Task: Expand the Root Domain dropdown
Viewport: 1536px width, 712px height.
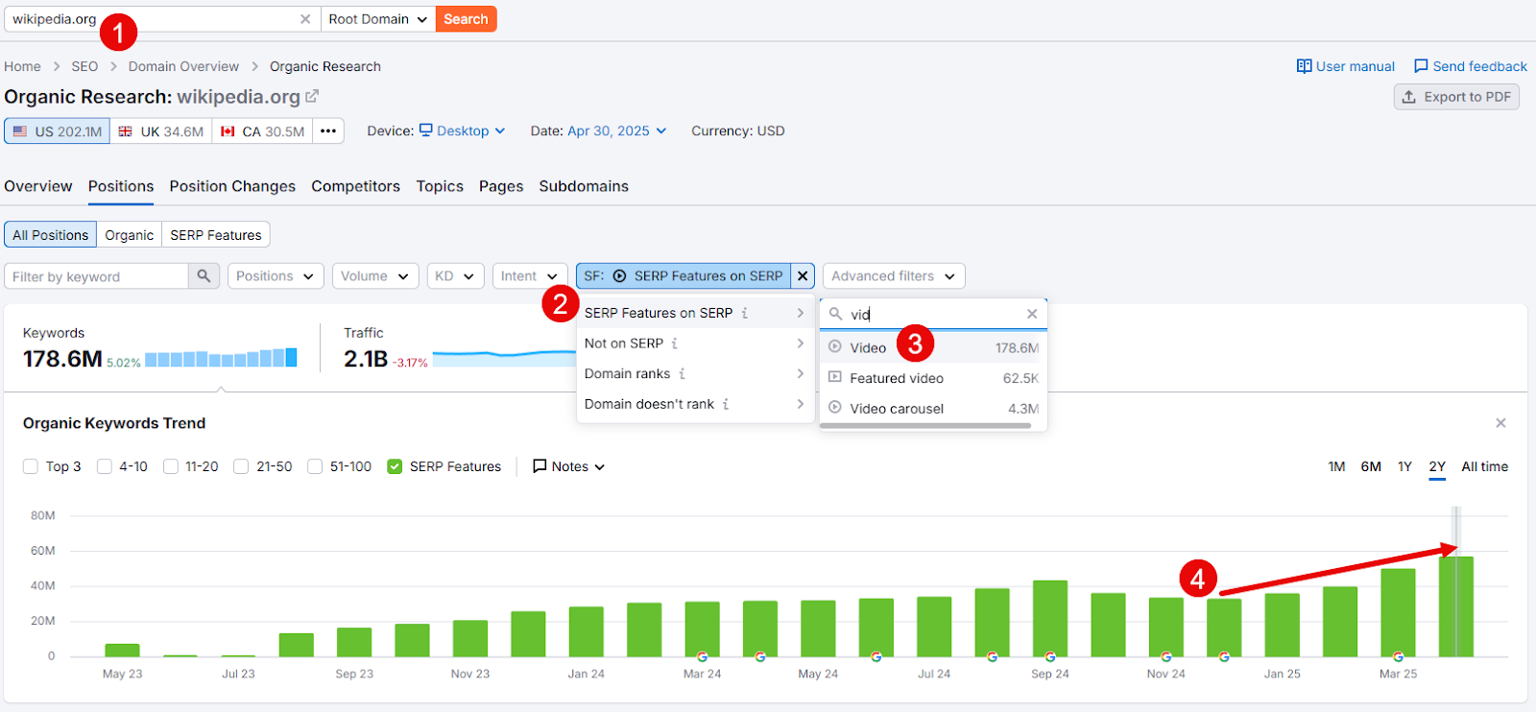Action: 378,19
